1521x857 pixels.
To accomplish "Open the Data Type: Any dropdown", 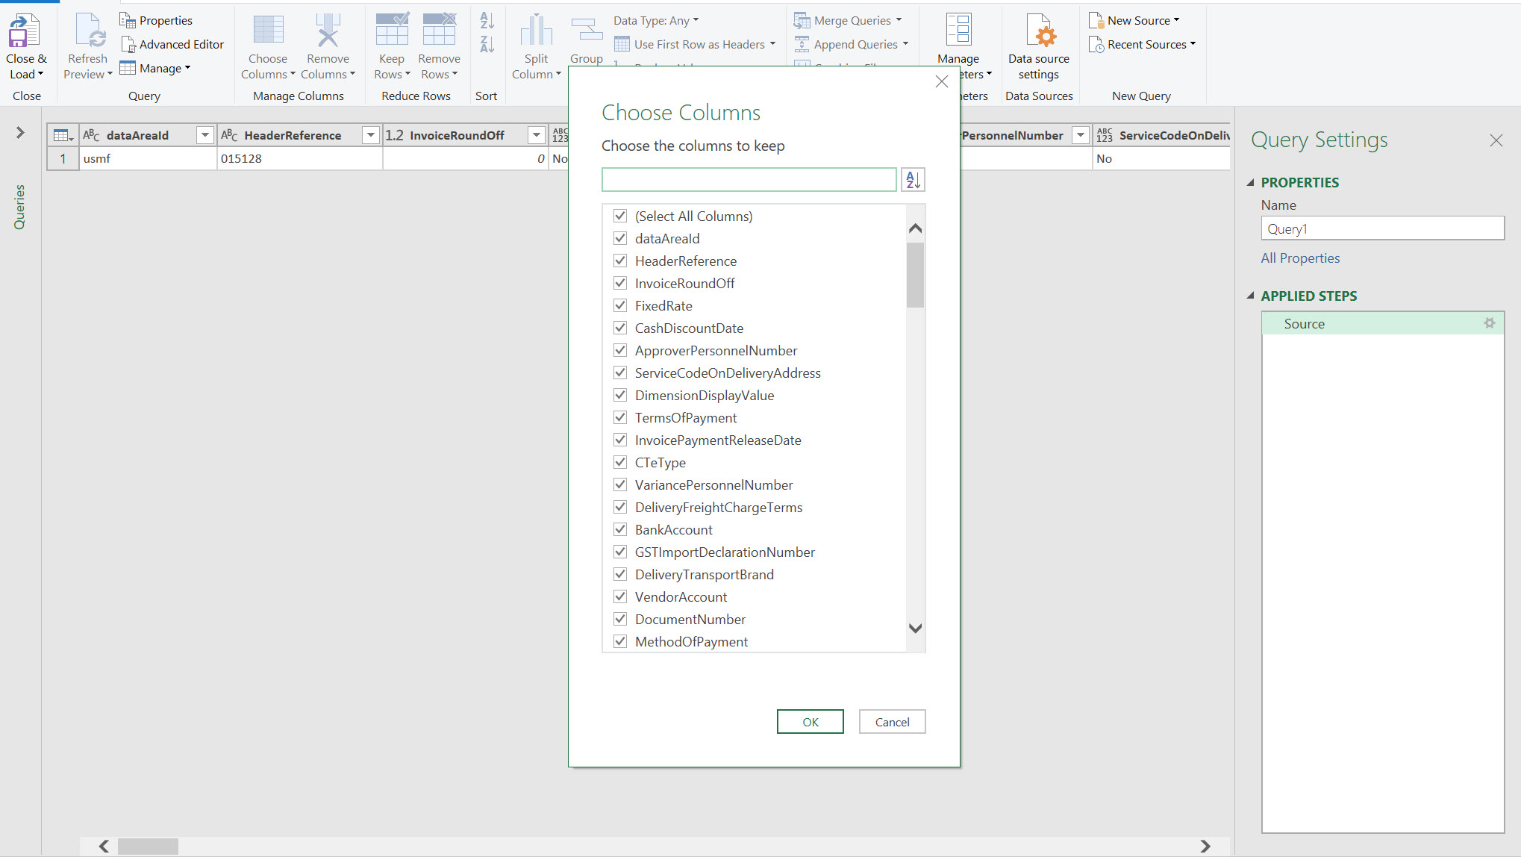I will [656, 20].
